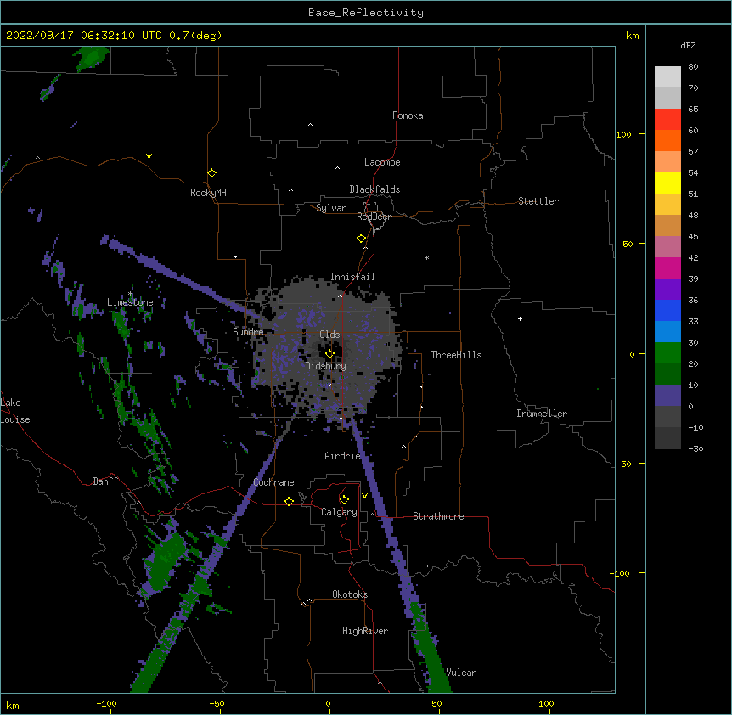The width and height of the screenshot is (732, 715).
Task: Click the RedDeer city label
Action: (x=374, y=217)
